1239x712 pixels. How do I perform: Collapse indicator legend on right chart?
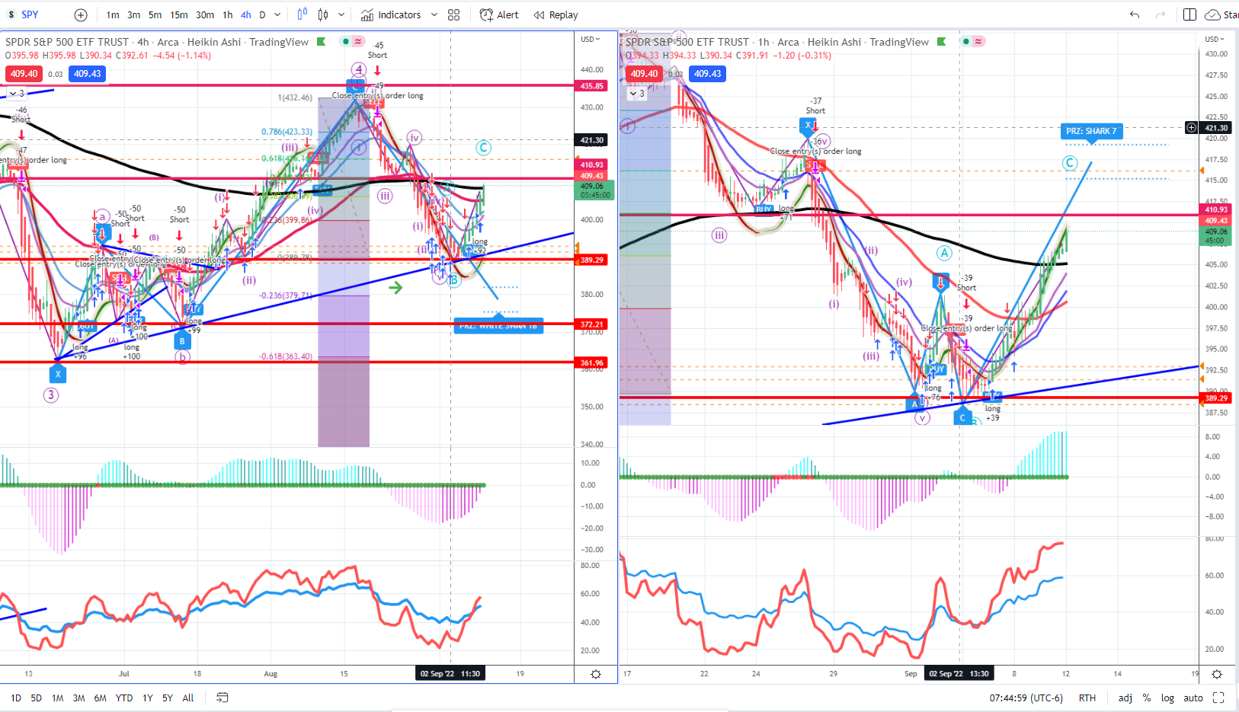637,93
